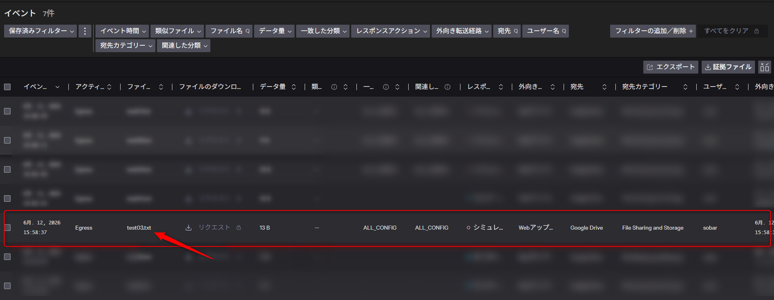Click the info icon beside 関連し... column

pyautogui.click(x=447, y=87)
